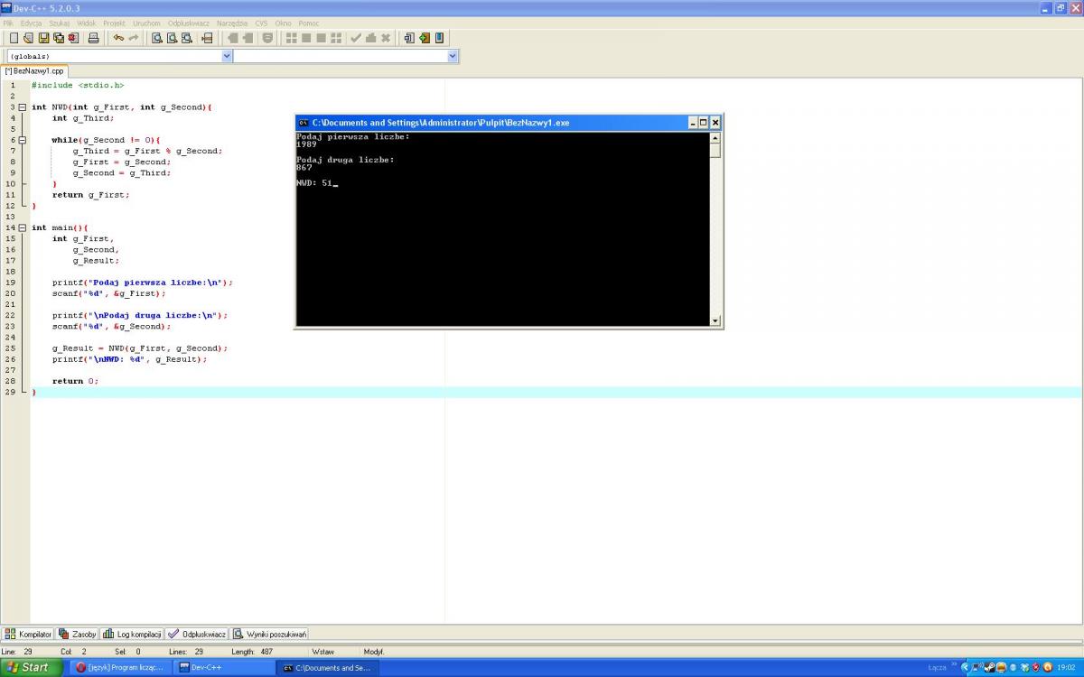Click the Insert snippet toolbar icon

(409, 38)
